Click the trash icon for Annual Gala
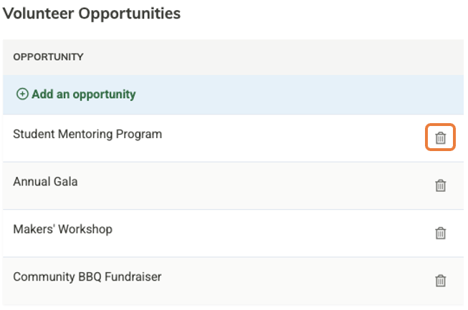The image size is (468, 310). 440,185
